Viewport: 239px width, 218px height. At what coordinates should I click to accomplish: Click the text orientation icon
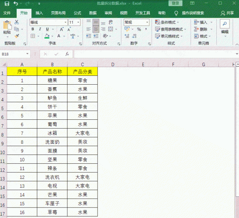105,36
